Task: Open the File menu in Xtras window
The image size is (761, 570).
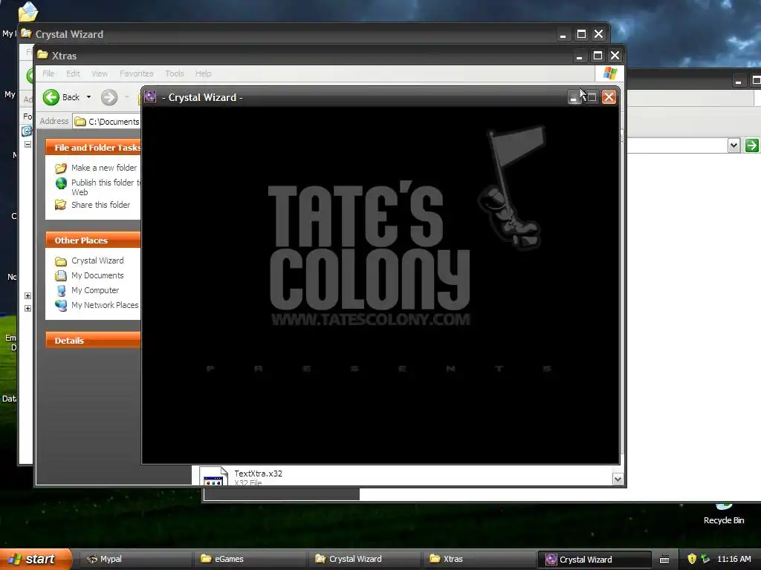Action: pyautogui.click(x=48, y=73)
